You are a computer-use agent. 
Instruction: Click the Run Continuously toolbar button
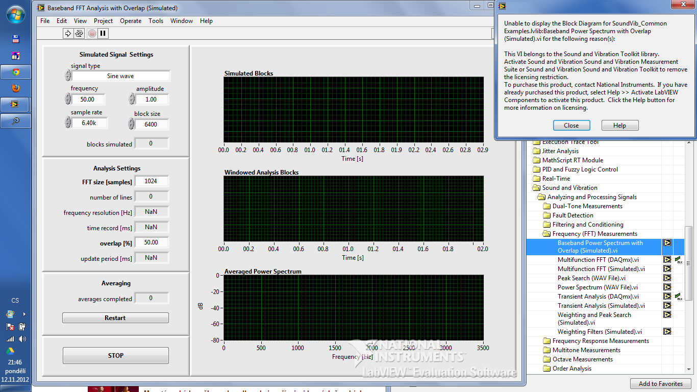coord(79,33)
